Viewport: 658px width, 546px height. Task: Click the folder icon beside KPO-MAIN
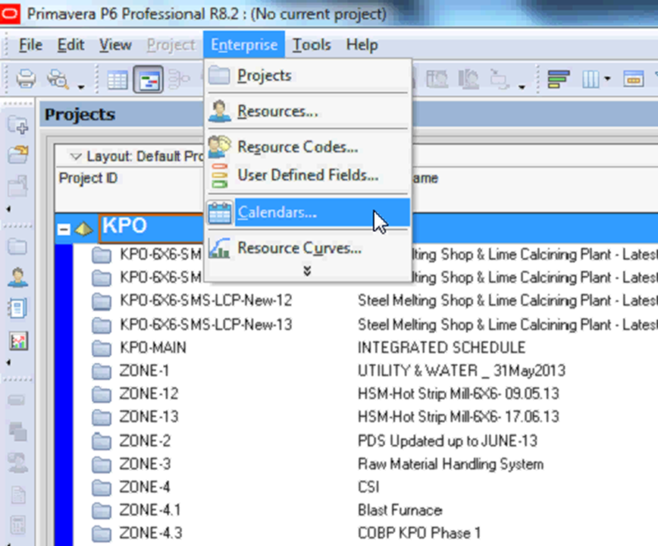point(102,348)
